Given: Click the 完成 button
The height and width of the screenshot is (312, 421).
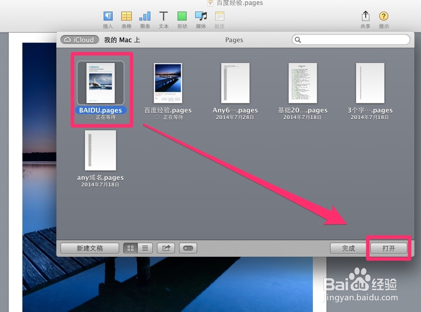Looking at the screenshot, I should (348, 248).
